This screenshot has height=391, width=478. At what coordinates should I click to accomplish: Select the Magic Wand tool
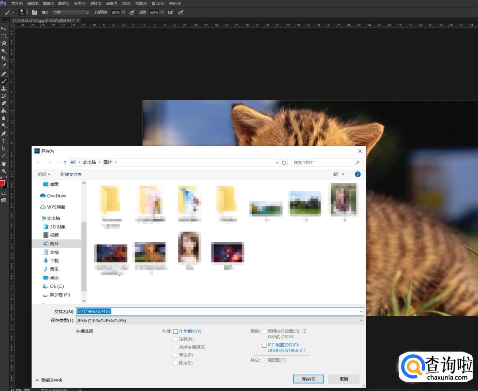(x=4, y=51)
